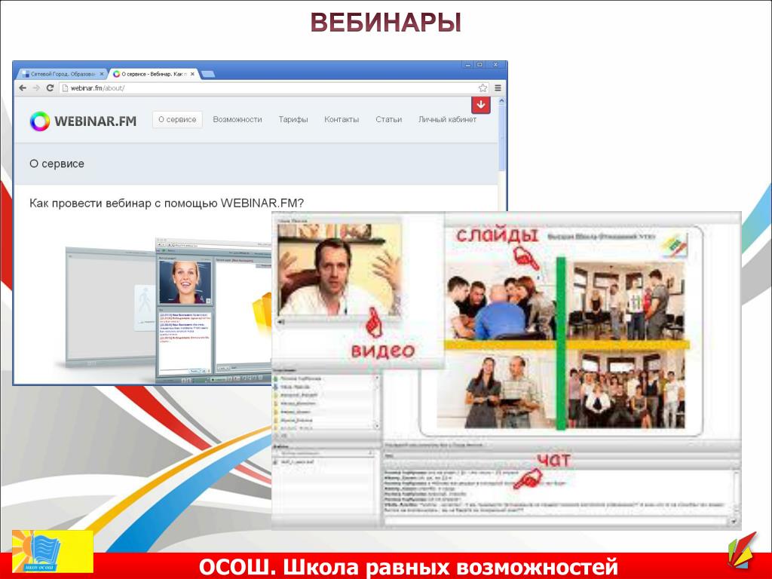This screenshot has width=772, height=579.
Task: Close the О сервисе tab
Action: pyautogui.click(x=192, y=74)
